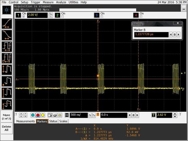
Task: Move Marker B right with the arrow
Action: [x=179, y=34]
